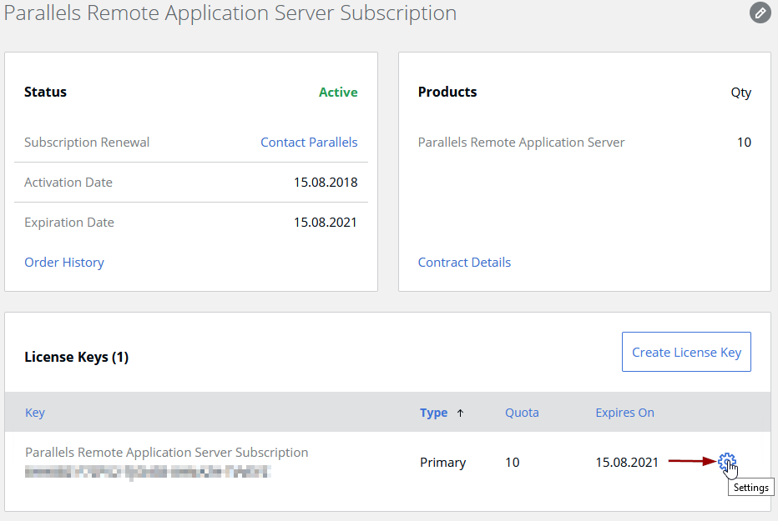The height and width of the screenshot is (521, 778).
Task: Click the edit pencil icon beside the page title
Action: 760,13
